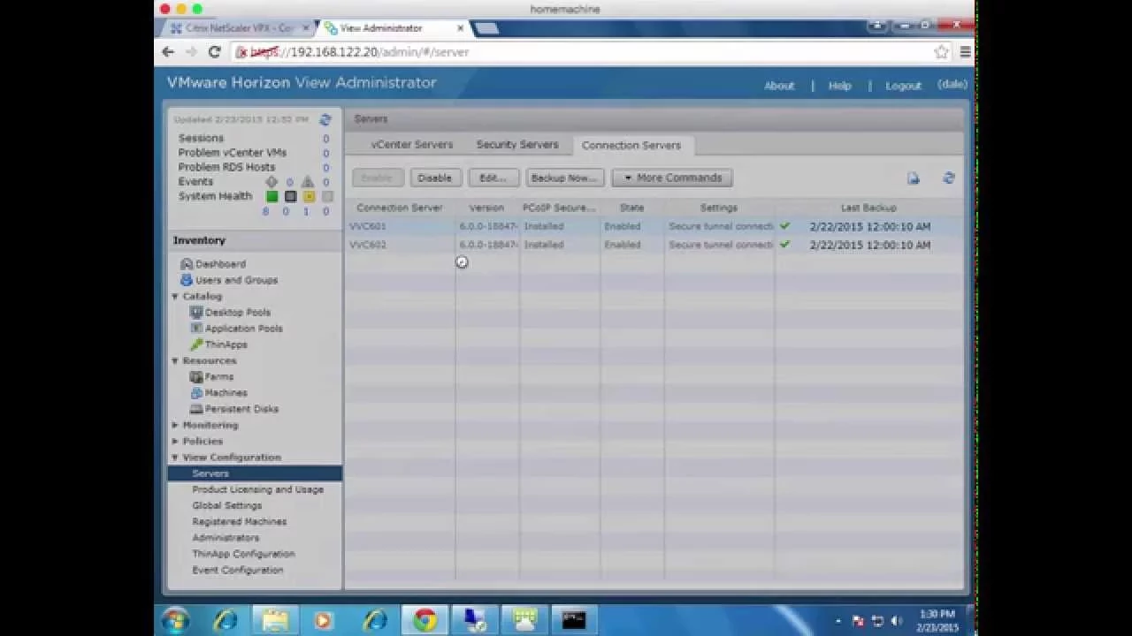Click the volume icon in system tray
The height and width of the screenshot is (636, 1132).
click(x=897, y=621)
